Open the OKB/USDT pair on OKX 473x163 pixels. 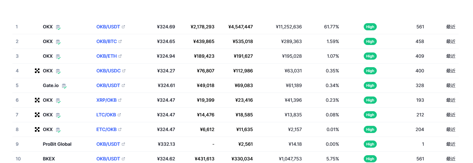click(x=108, y=27)
